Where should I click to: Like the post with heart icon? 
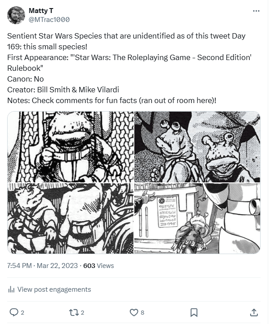click(133, 312)
